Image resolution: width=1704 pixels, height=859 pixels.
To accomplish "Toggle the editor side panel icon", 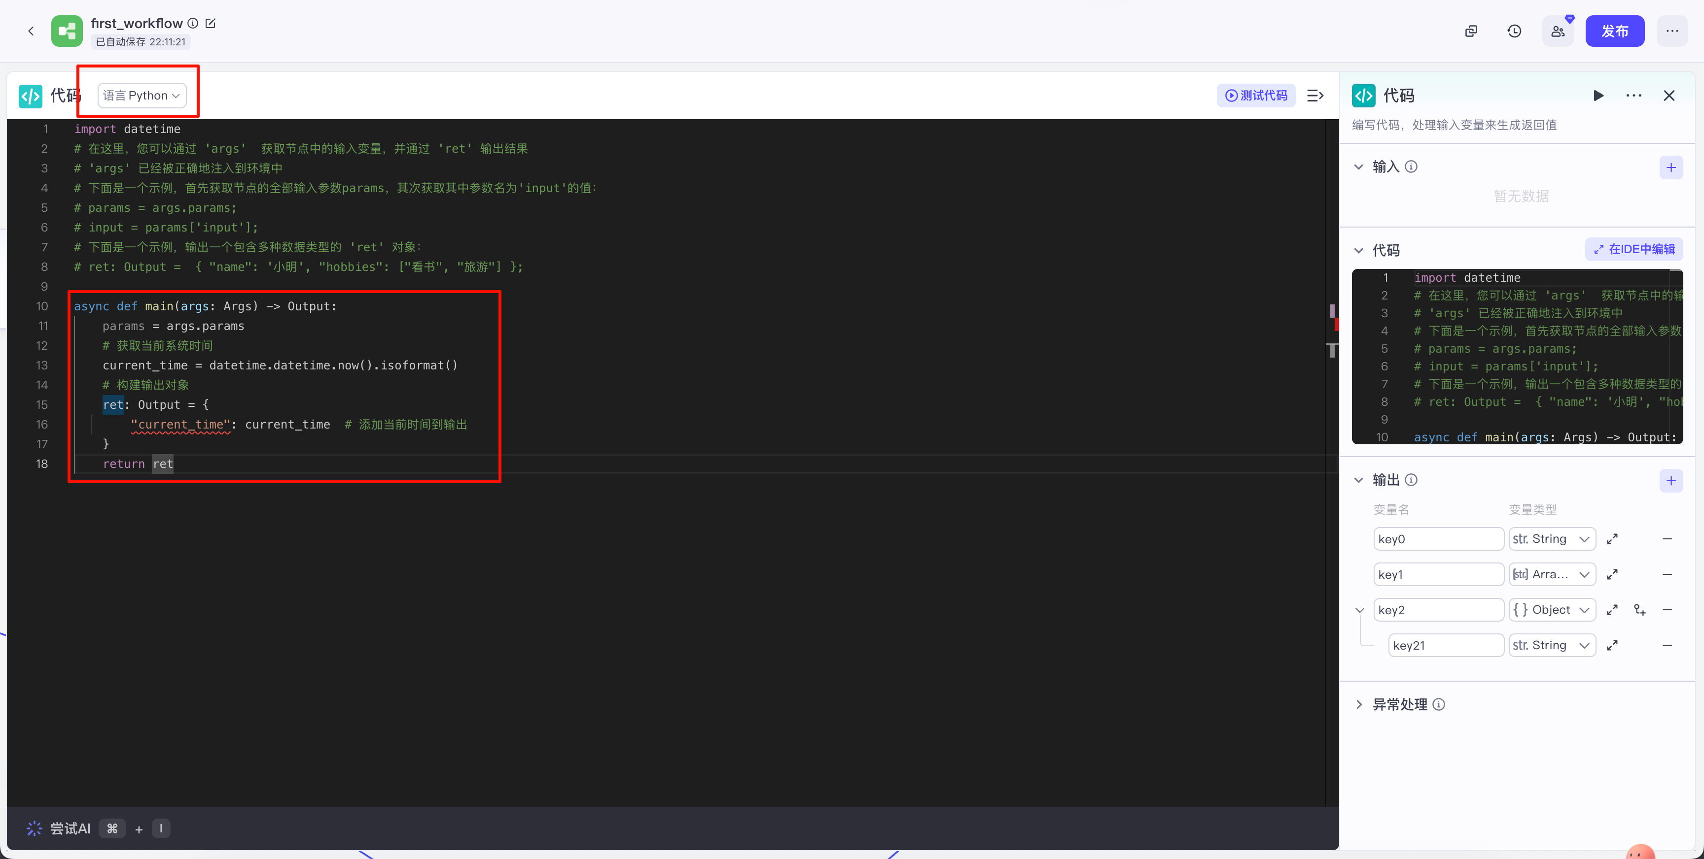I will click(x=1315, y=96).
